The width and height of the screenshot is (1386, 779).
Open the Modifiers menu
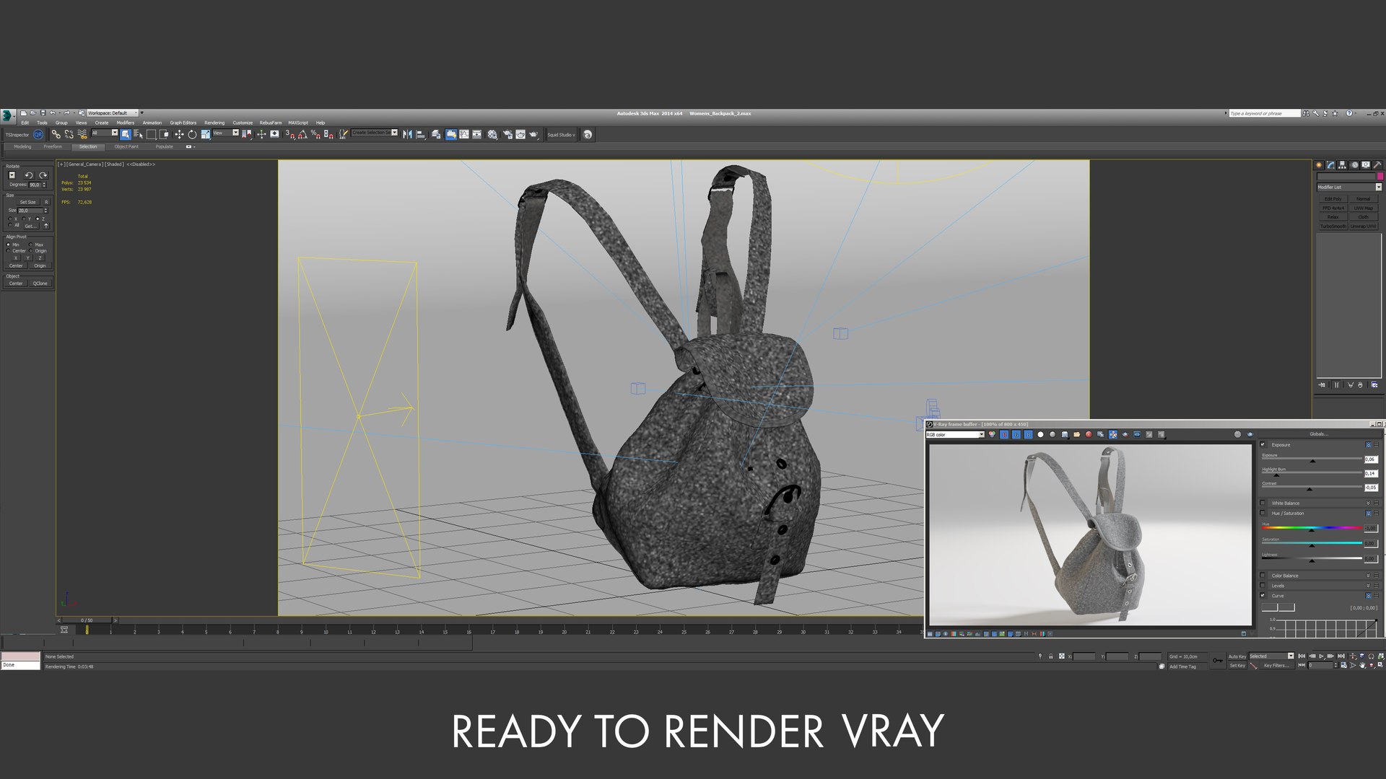(x=126, y=123)
